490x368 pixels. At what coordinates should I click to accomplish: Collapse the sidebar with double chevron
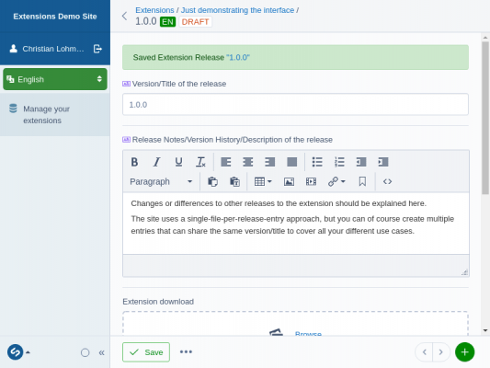click(x=101, y=352)
